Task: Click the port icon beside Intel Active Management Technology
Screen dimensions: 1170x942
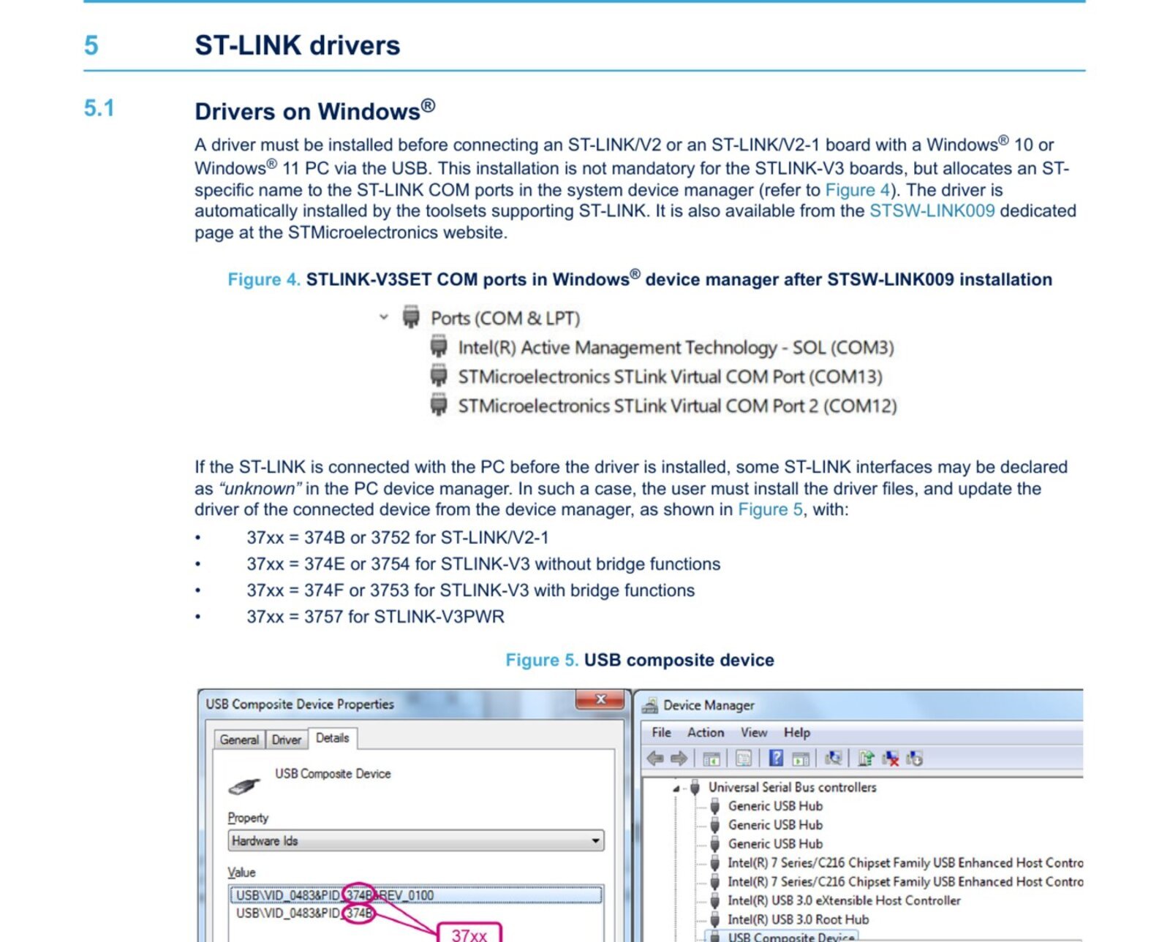Action: [439, 346]
